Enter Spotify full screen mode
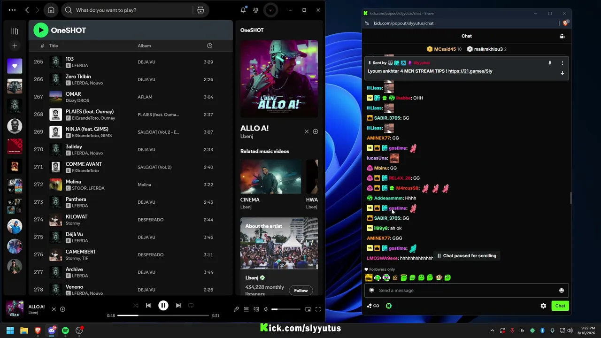Image resolution: width=601 pixels, height=338 pixels. coord(318,309)
